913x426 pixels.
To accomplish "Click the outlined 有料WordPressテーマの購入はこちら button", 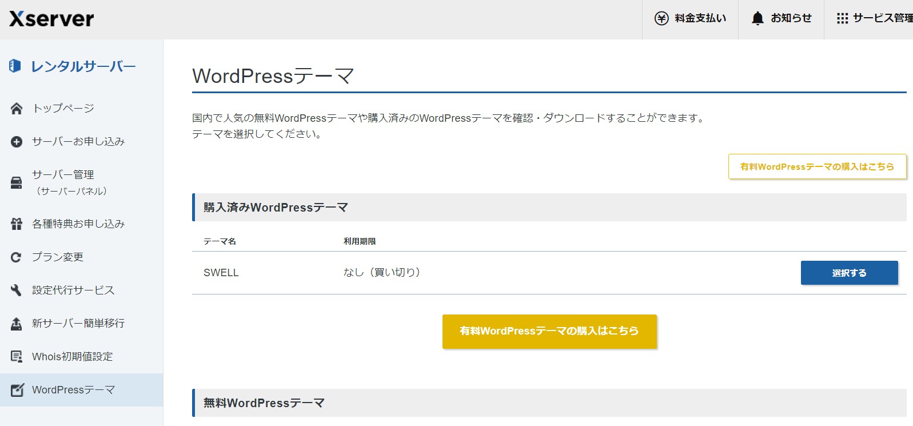I will [x=817, y=166].
